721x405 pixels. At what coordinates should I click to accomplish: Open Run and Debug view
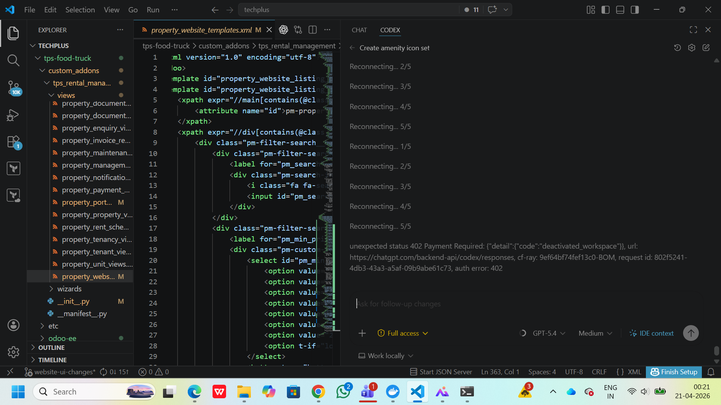coord(14,115)
